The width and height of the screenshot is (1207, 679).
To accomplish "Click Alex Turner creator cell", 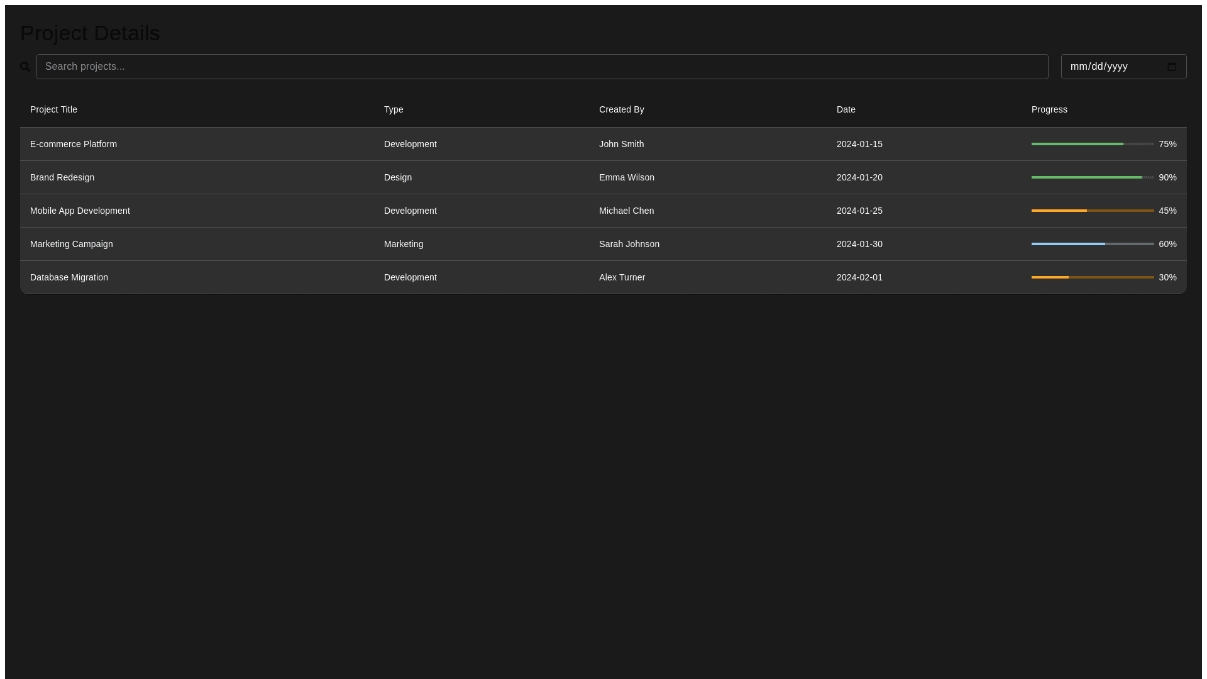I will [622, 277].
